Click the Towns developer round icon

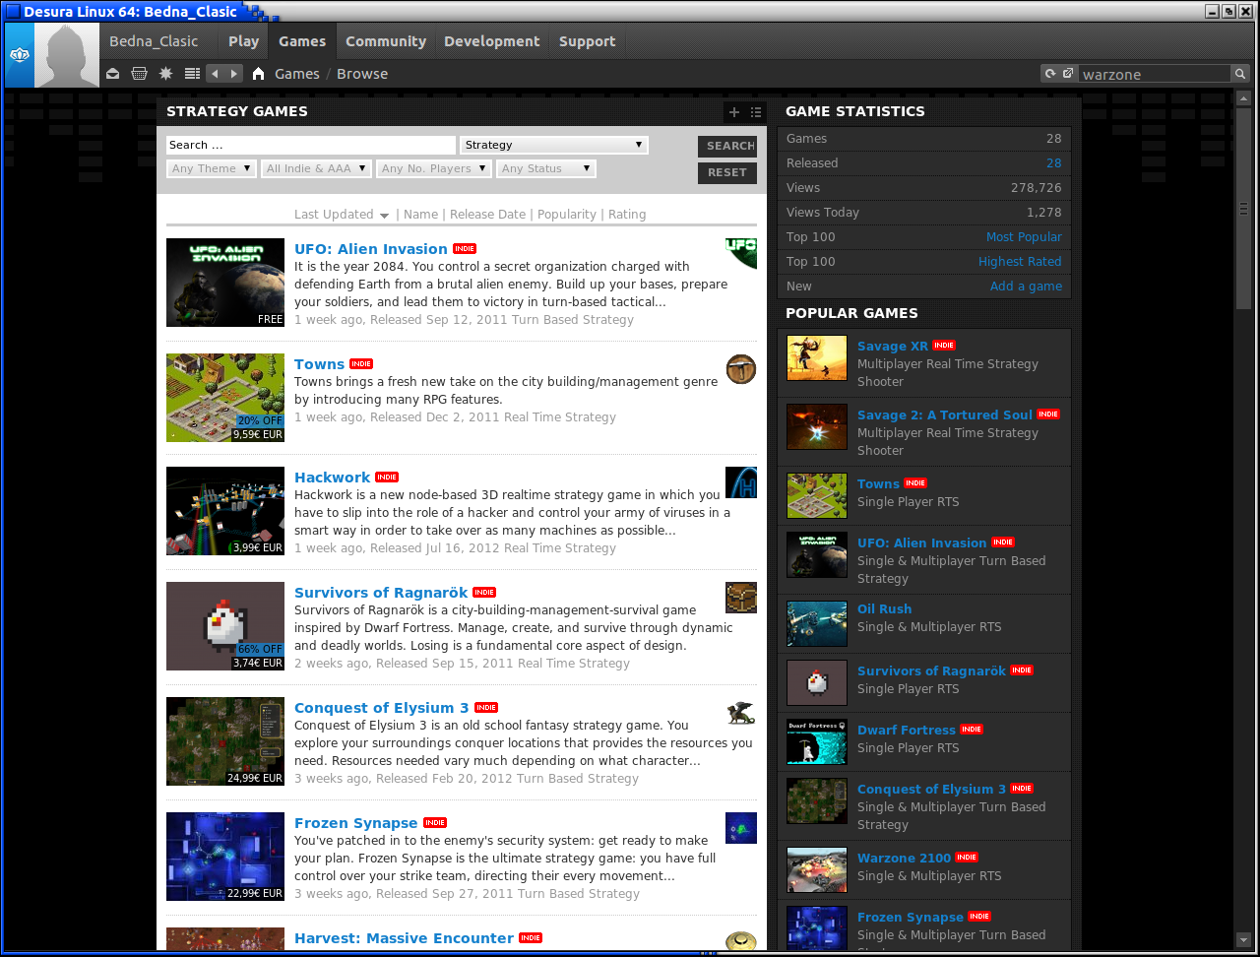tap(741, 369)
